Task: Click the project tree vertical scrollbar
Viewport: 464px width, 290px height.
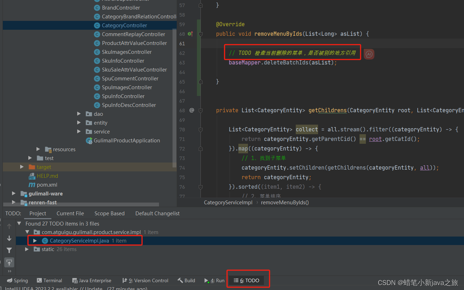Action: (x=174, y=98)
